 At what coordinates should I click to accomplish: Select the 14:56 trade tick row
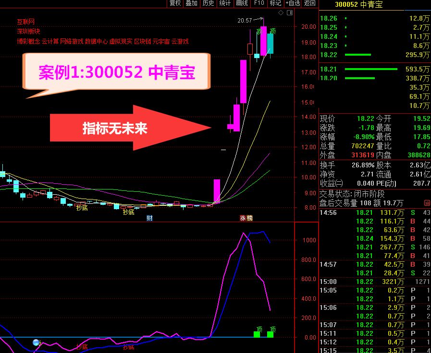pyautogui.click(x=375, y=212)
